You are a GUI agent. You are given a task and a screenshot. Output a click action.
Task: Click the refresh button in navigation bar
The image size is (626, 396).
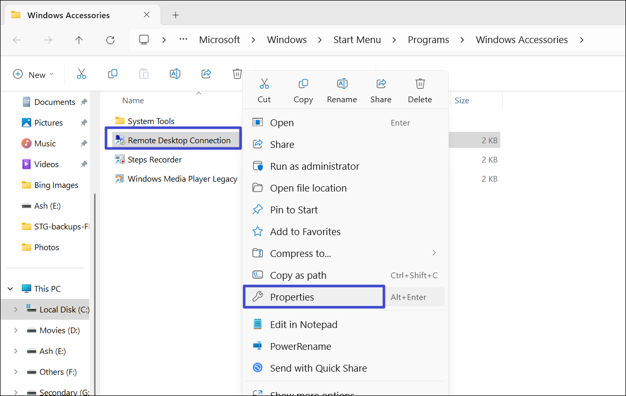[110, 40]
